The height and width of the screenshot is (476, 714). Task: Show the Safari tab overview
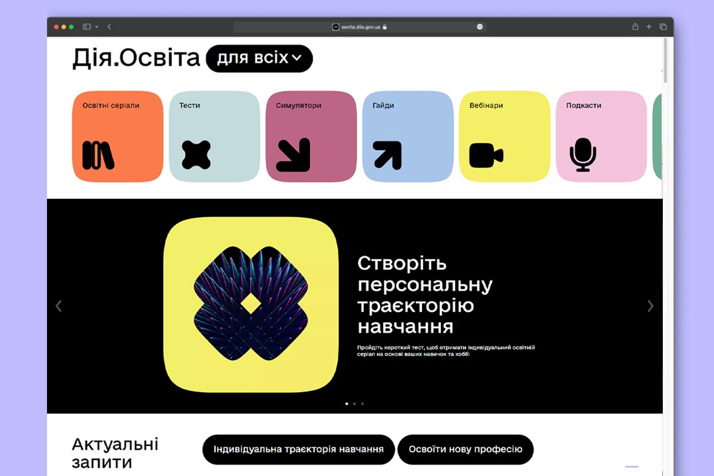coord(663,27)
